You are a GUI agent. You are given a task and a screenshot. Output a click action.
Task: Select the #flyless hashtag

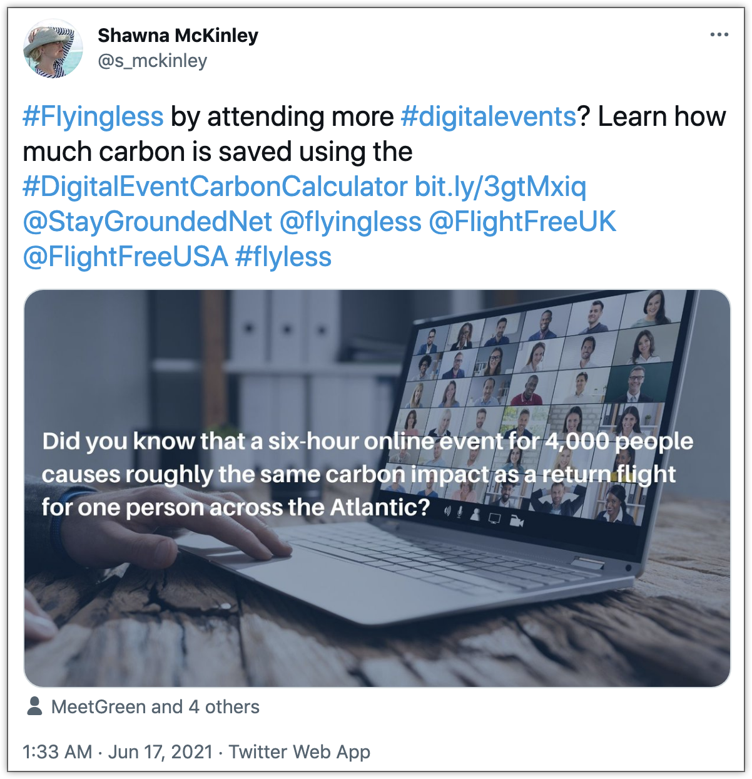tap(283, 257)
